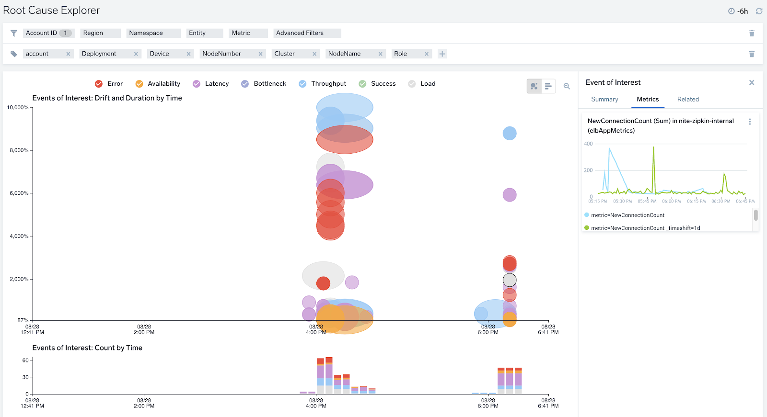
Task: Open the Related tab
Action: pyautogui.click(x=688, y=99)
